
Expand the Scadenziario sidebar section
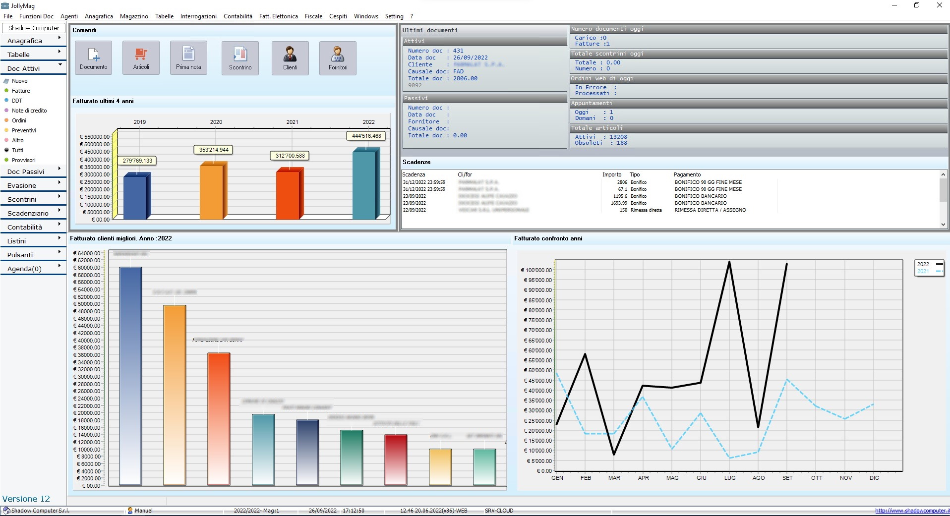[x=33, y=213]
